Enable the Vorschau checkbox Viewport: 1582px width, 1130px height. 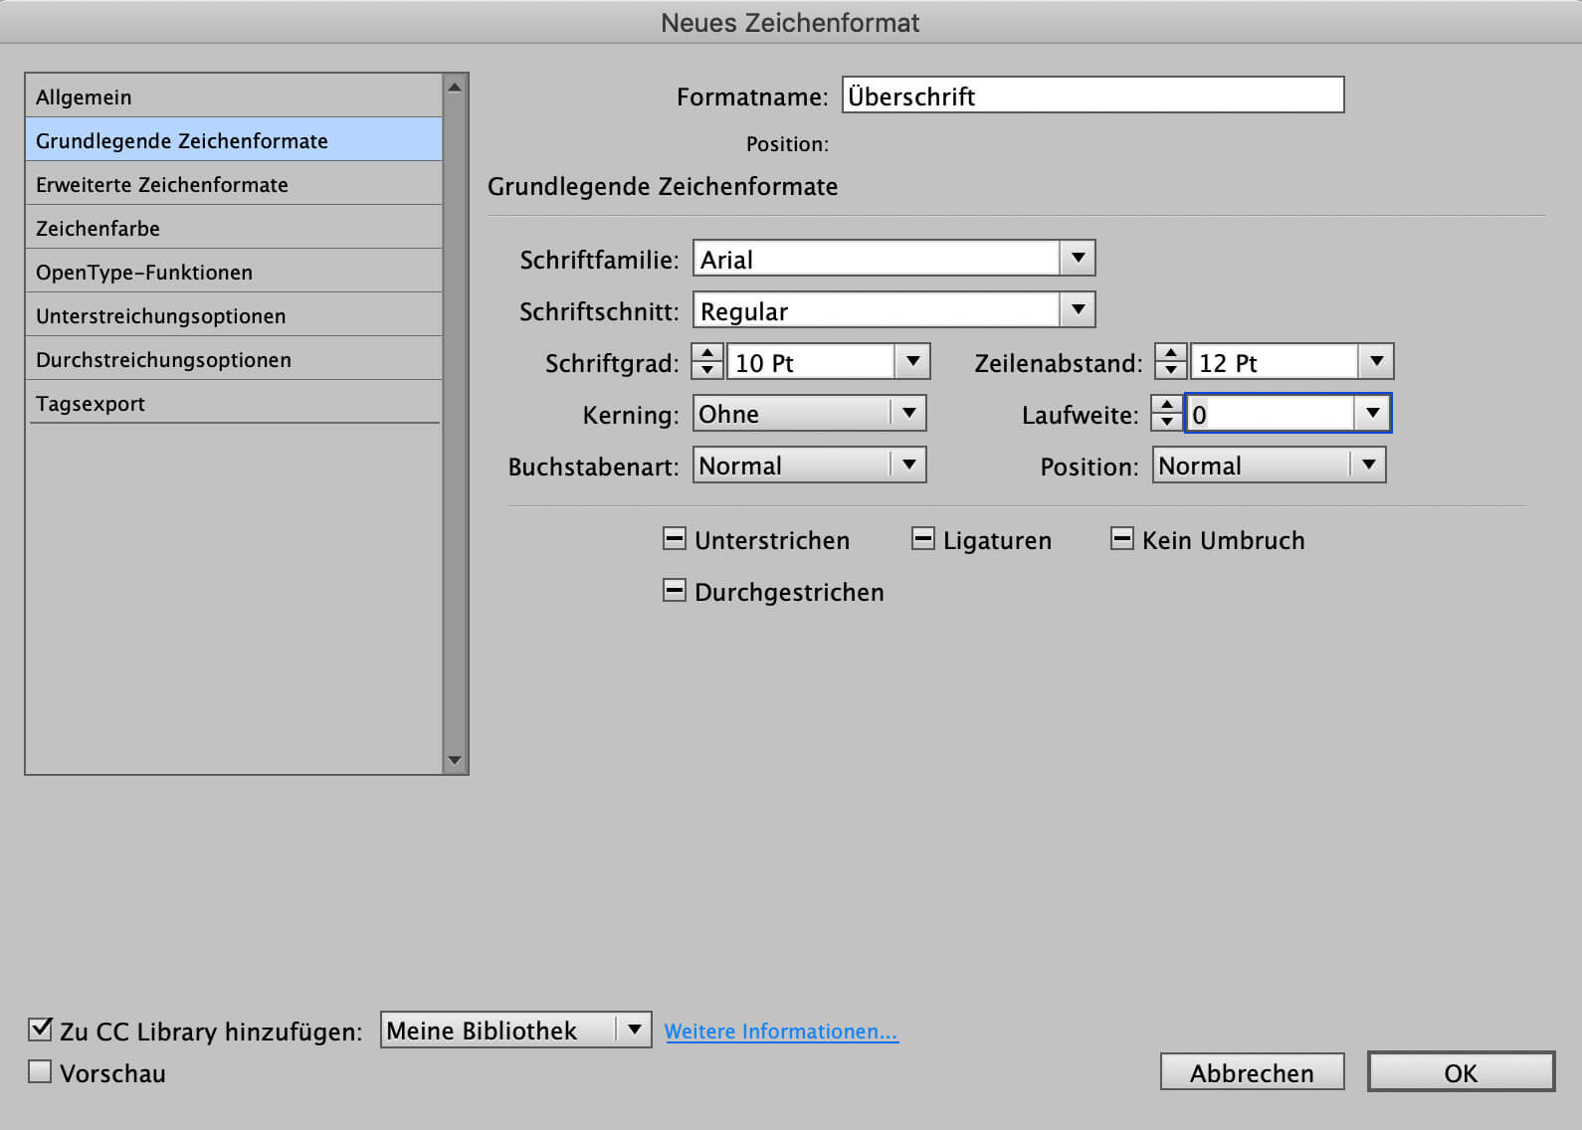pyautogui.click(x=40, y=1072)
